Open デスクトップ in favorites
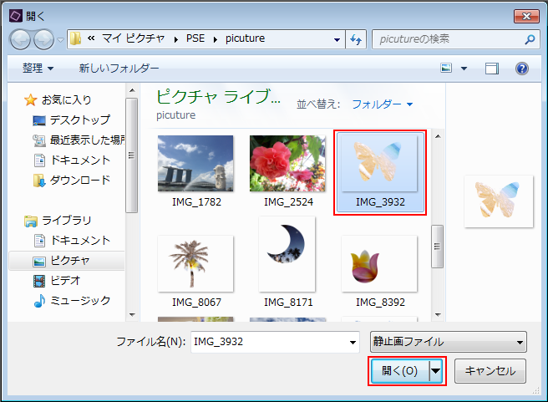548x402 pixels. click(80, 120)
